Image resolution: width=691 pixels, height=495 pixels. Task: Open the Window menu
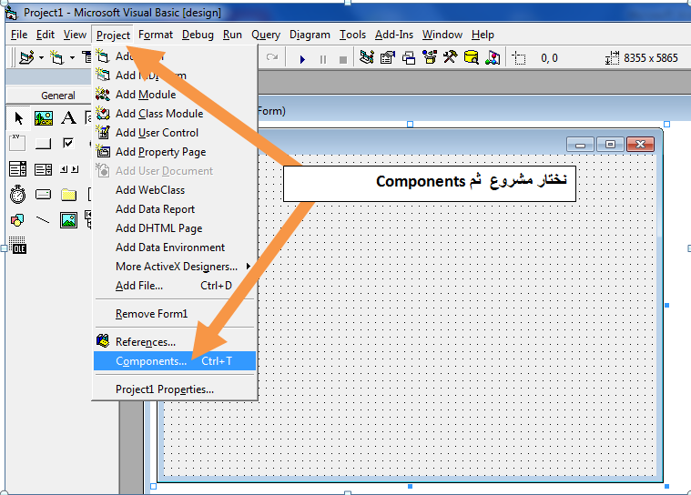point(442,35)
